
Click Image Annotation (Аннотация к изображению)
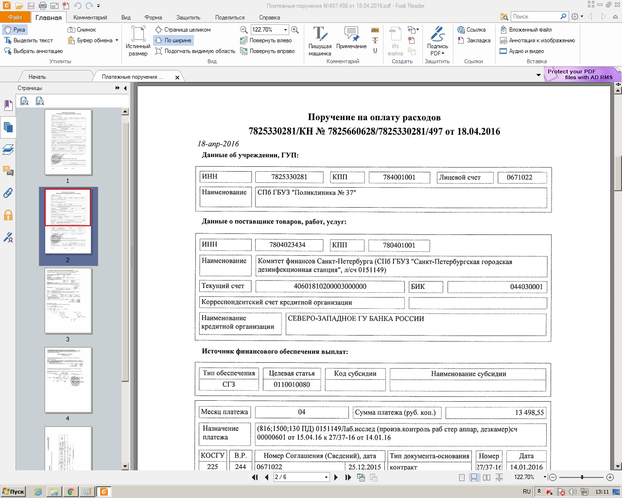click(x=537, y=40)
